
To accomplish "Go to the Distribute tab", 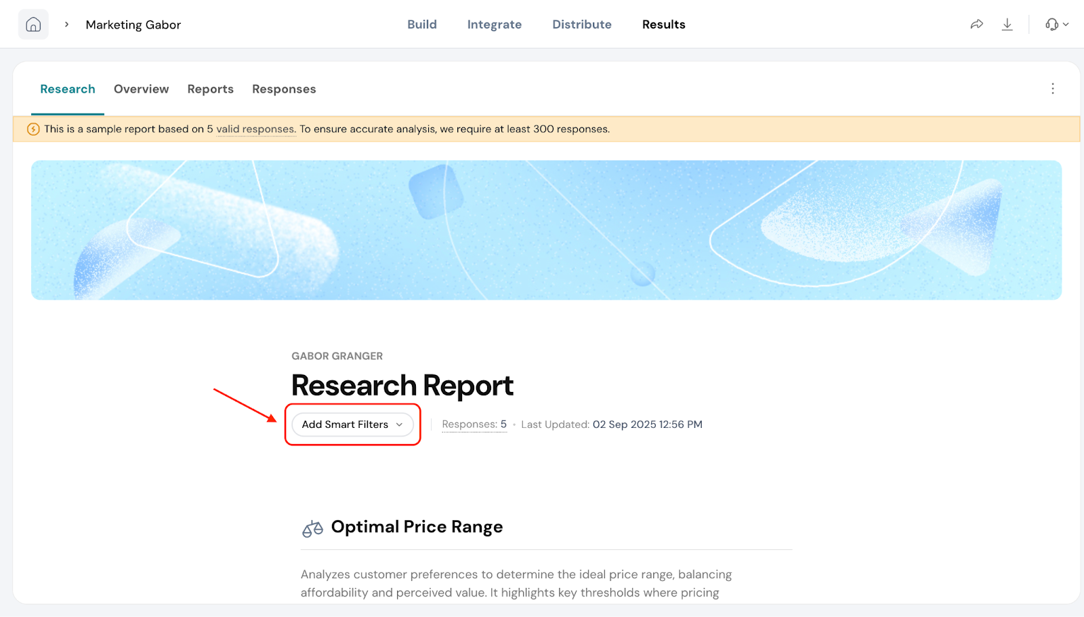I will coord(581,24).
